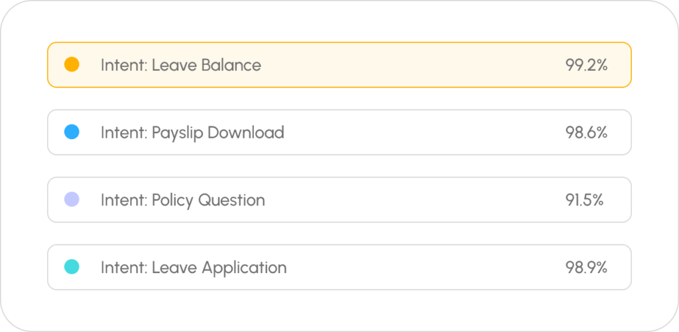
Task: Click empty middle area of Policy Question card
Action: (411, 200)
